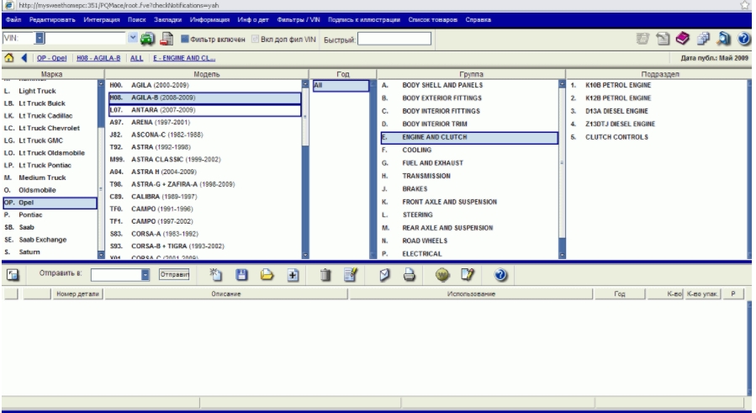Click the E - ENGINE AND CL... breadcrumb link
Viewport: 756px width, 413px height.
click(x=184, y=58)
